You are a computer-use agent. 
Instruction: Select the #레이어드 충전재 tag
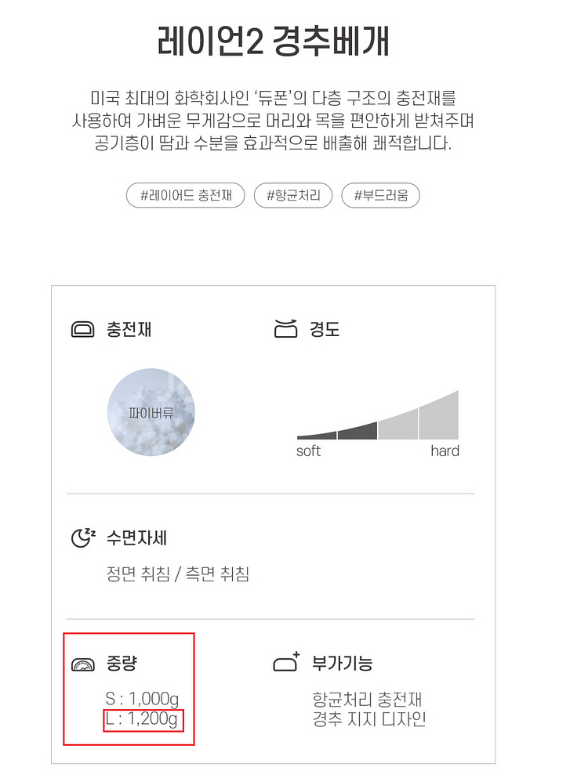click(186, 195)
